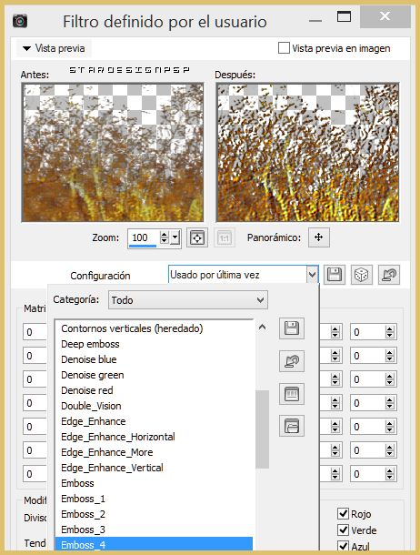Open the Categoría Todo dropdown
Screen dimensions: 420x555
(x=187, y=300)
